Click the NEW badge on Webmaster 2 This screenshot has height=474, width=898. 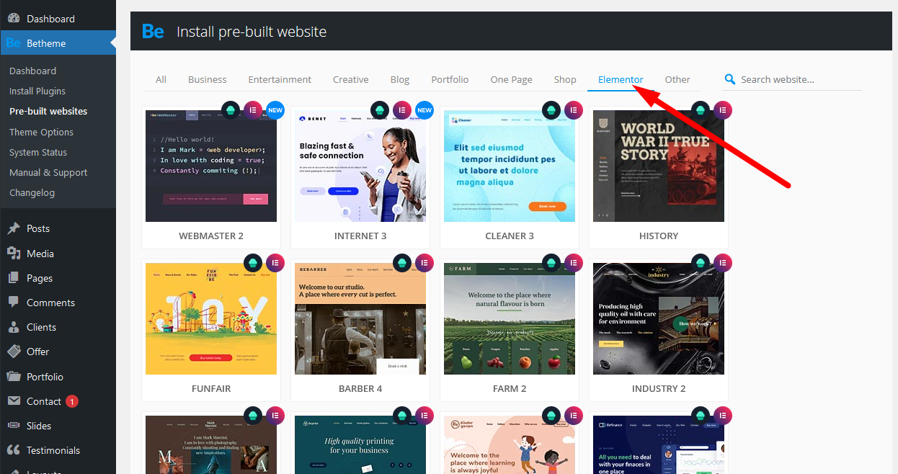click(275, 110)
